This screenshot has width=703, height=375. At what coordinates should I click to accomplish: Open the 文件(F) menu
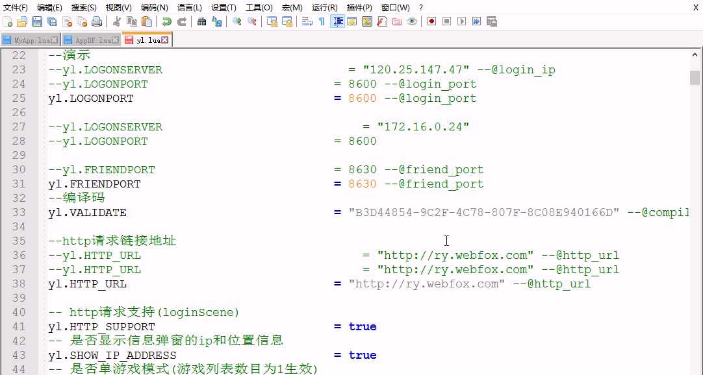[15, 8]
